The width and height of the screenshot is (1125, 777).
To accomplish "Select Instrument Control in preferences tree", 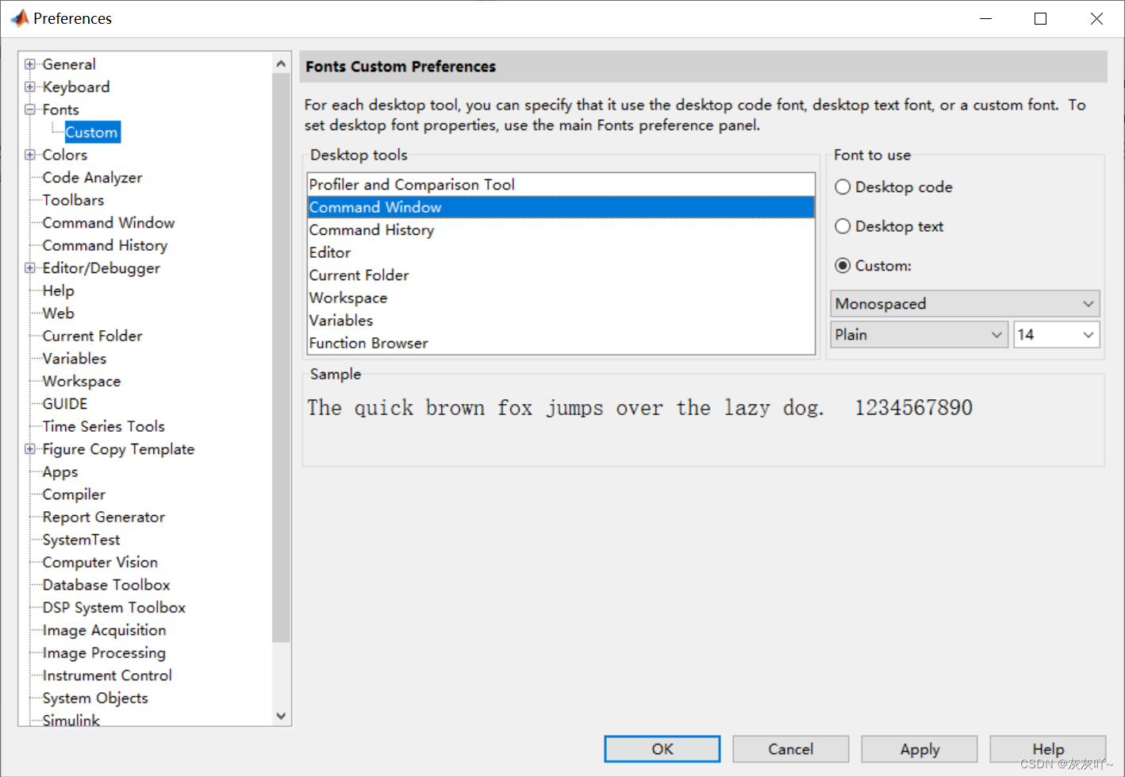I will (x=107, y=675).
